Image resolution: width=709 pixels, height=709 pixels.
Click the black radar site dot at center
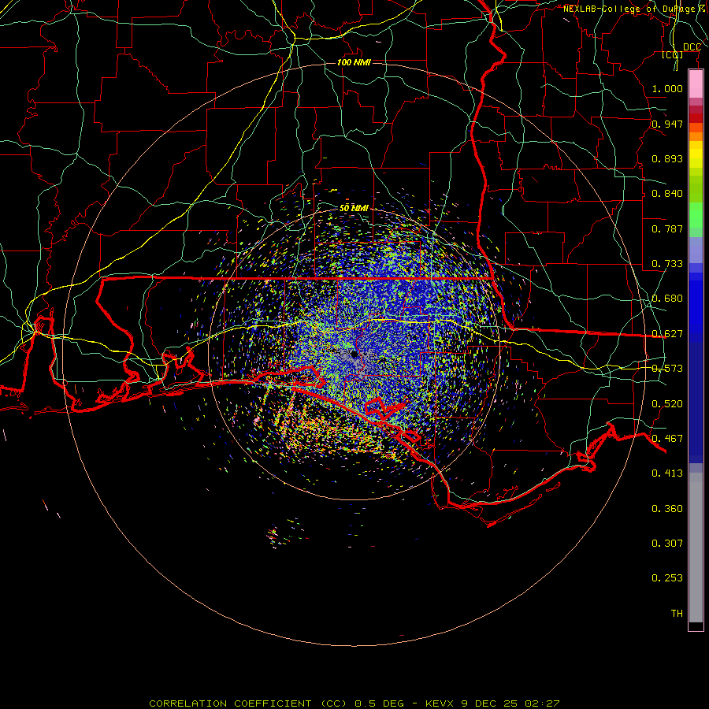[354, 354]
